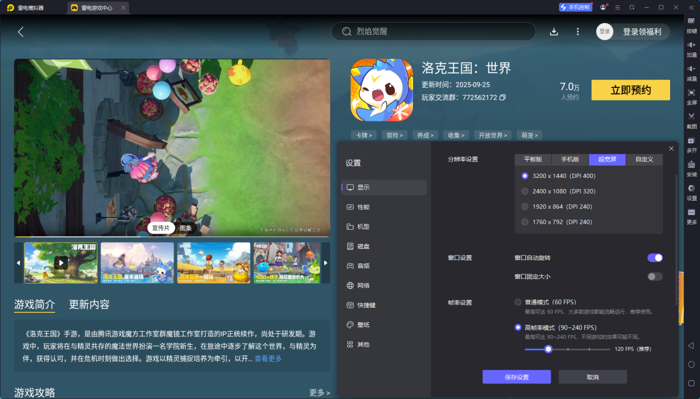Click the download icon beside search bar

553,32
